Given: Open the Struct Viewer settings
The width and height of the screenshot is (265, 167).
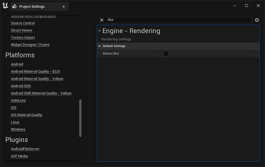Looking at the screenshot, I should point(22,30).
